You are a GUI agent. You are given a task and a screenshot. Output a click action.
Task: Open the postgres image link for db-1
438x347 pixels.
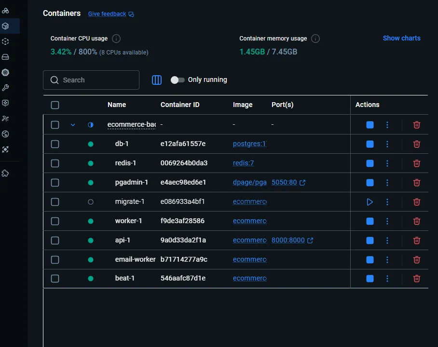tap(250, 144)
